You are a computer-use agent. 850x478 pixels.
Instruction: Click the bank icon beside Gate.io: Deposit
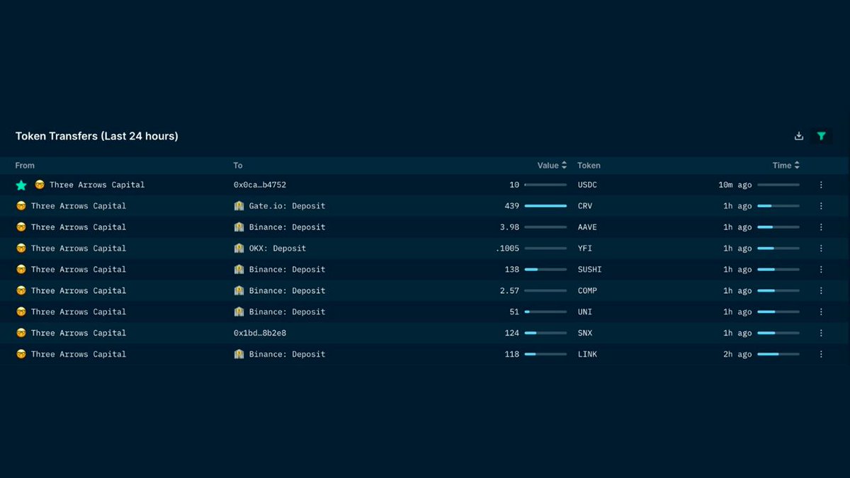coord(239,206)
